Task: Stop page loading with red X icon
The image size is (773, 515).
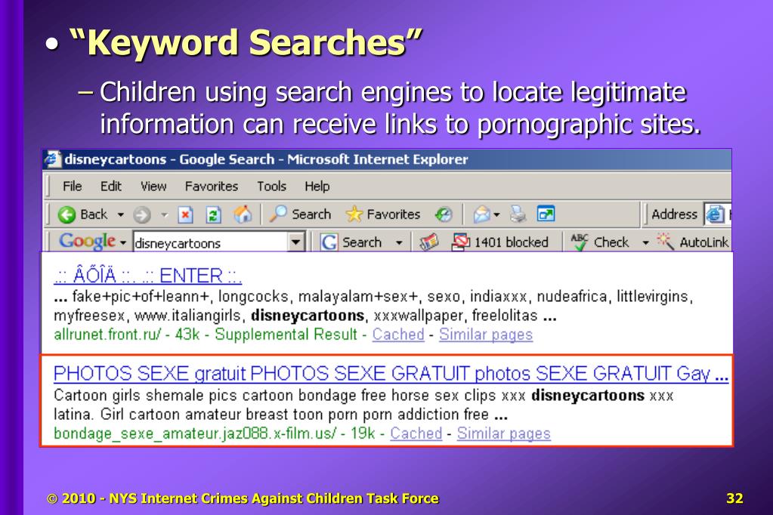Action: [185, 215]
